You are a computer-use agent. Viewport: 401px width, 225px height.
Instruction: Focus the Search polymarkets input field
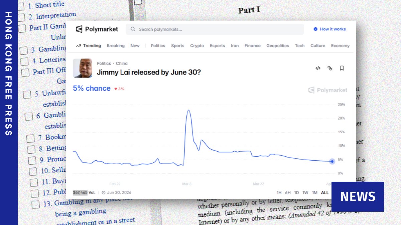pyautogui.click(x=217, y=29)
